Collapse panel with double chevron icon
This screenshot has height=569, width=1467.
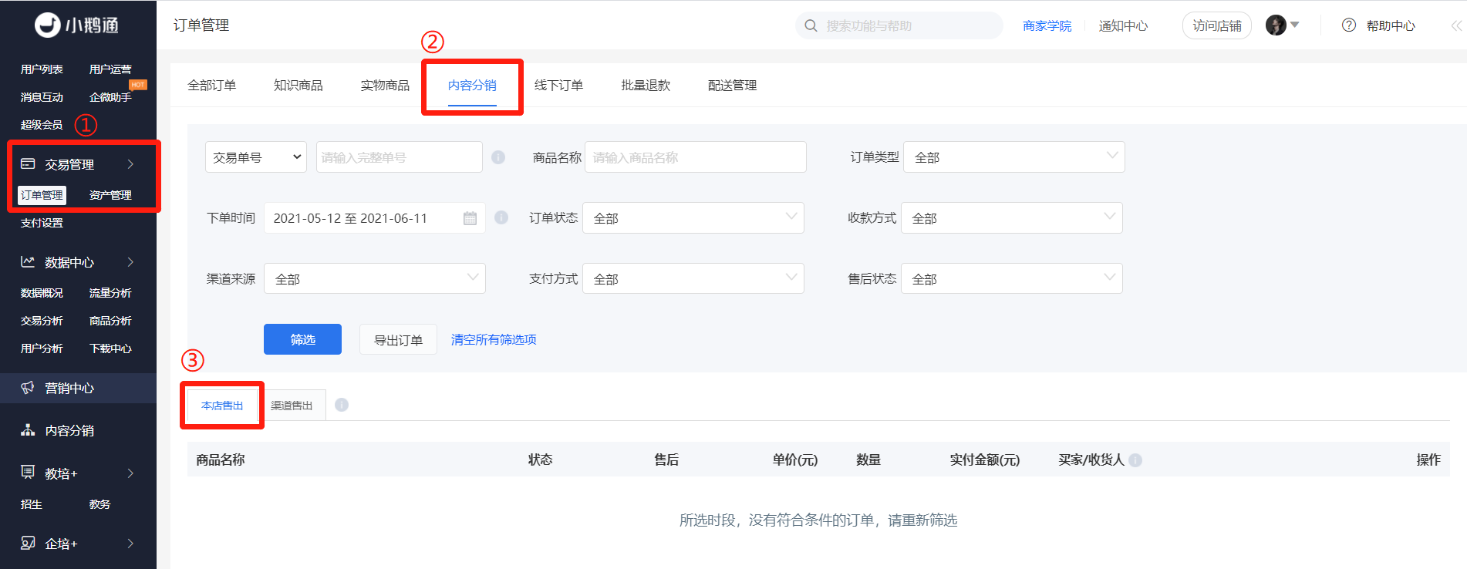pos(1455,25)
